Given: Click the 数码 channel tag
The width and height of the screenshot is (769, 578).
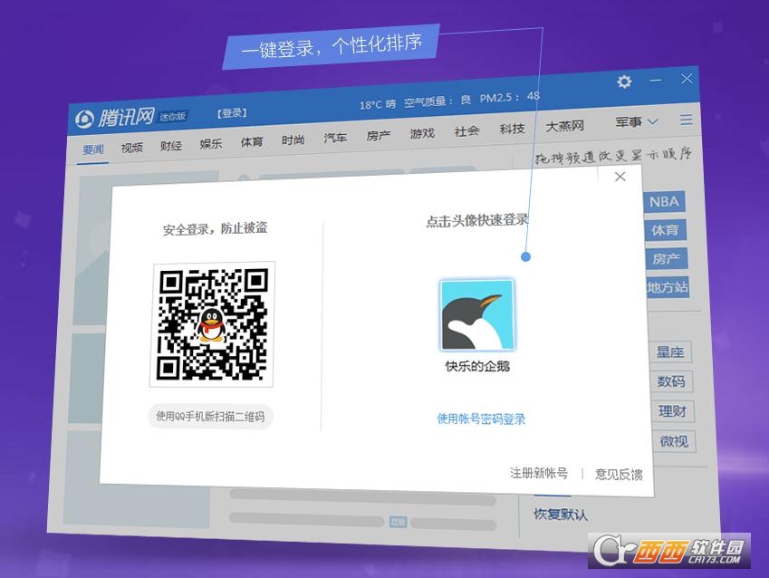Looking at the screenshot, I should [x=672, y=381].
